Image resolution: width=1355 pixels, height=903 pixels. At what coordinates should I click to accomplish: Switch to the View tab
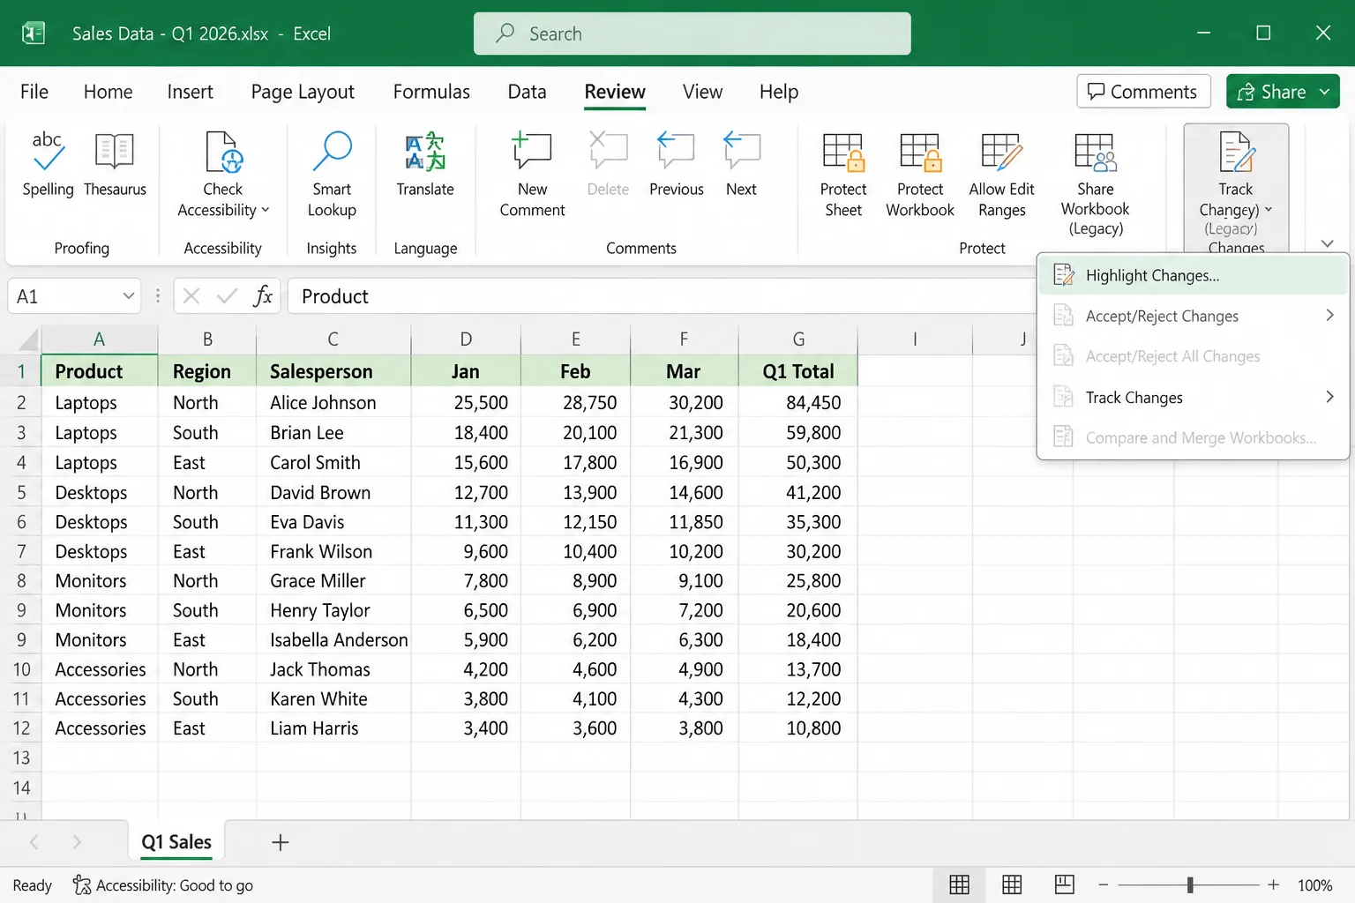702,92
